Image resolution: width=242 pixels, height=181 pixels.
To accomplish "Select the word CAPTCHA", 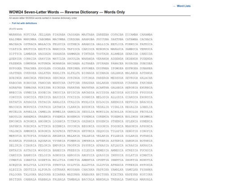I will pyautogui.click(x=73, y=83).
